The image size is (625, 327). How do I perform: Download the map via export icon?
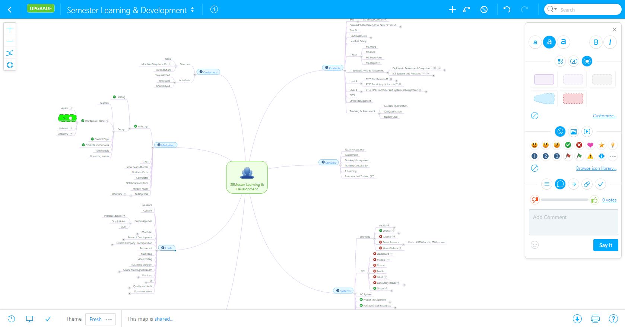(x=577, y=319)
